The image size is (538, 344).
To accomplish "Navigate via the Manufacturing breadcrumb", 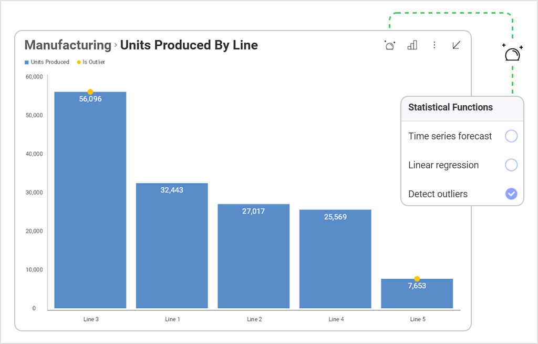I will coord(67,45).
